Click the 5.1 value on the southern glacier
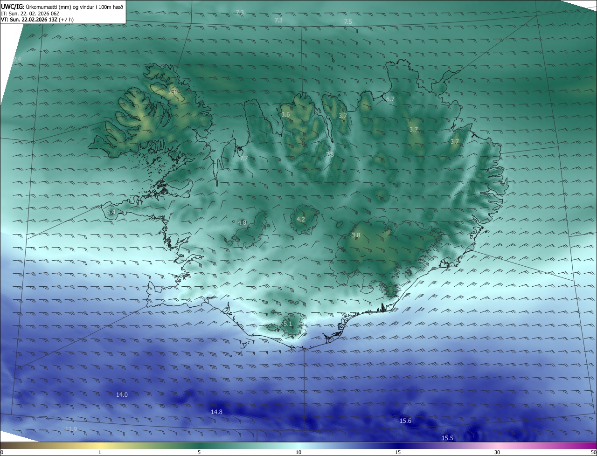This screenshot has width=597, height=456. pos(287,324)
